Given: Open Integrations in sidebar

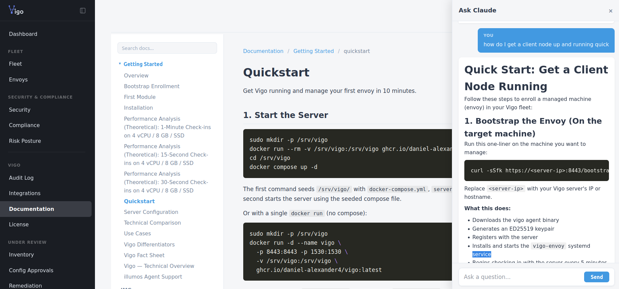Looking at the screenshot, I should pos(25,193).
